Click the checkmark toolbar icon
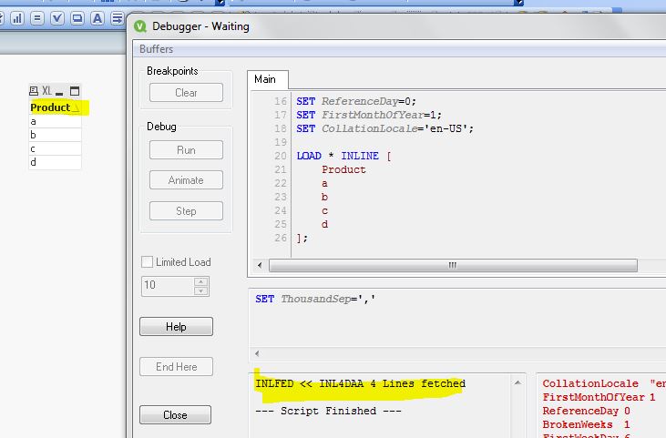 pyautogui.click(x=57, y=18)
